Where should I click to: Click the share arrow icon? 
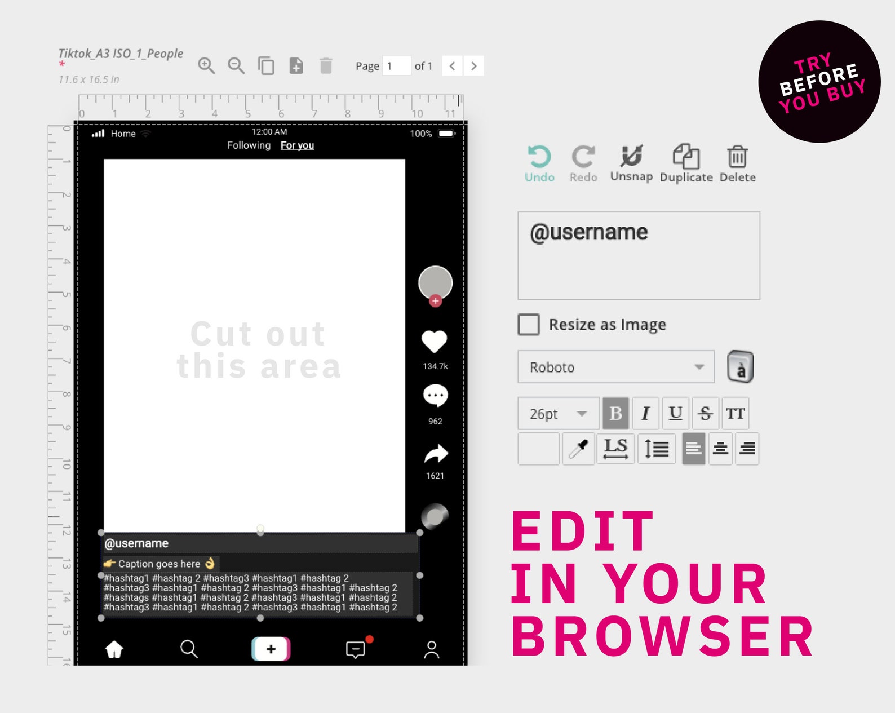(x=436, y=454)
